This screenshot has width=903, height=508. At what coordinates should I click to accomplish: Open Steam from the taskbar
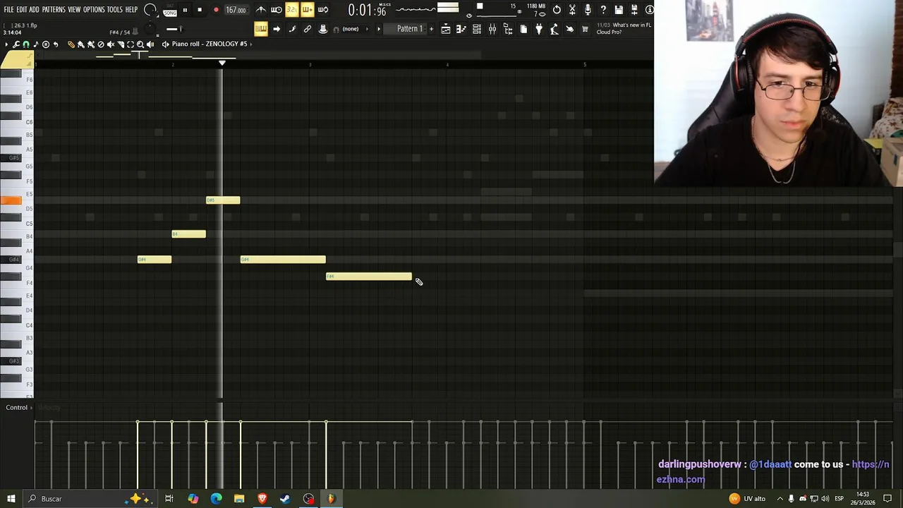tap(285, 499)
